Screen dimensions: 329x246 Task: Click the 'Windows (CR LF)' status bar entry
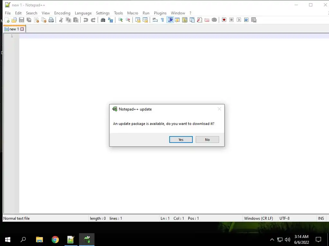click(x=259, y=218)
